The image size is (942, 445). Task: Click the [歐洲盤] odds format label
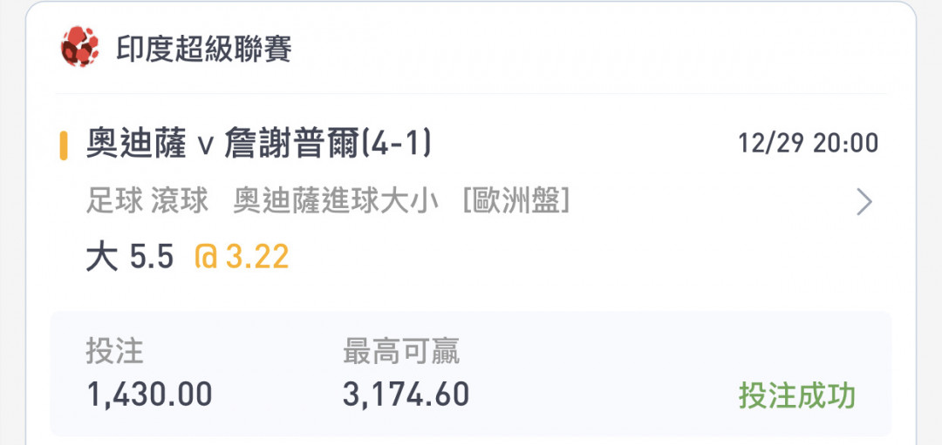pyautogui.click(x=516, y=202)
